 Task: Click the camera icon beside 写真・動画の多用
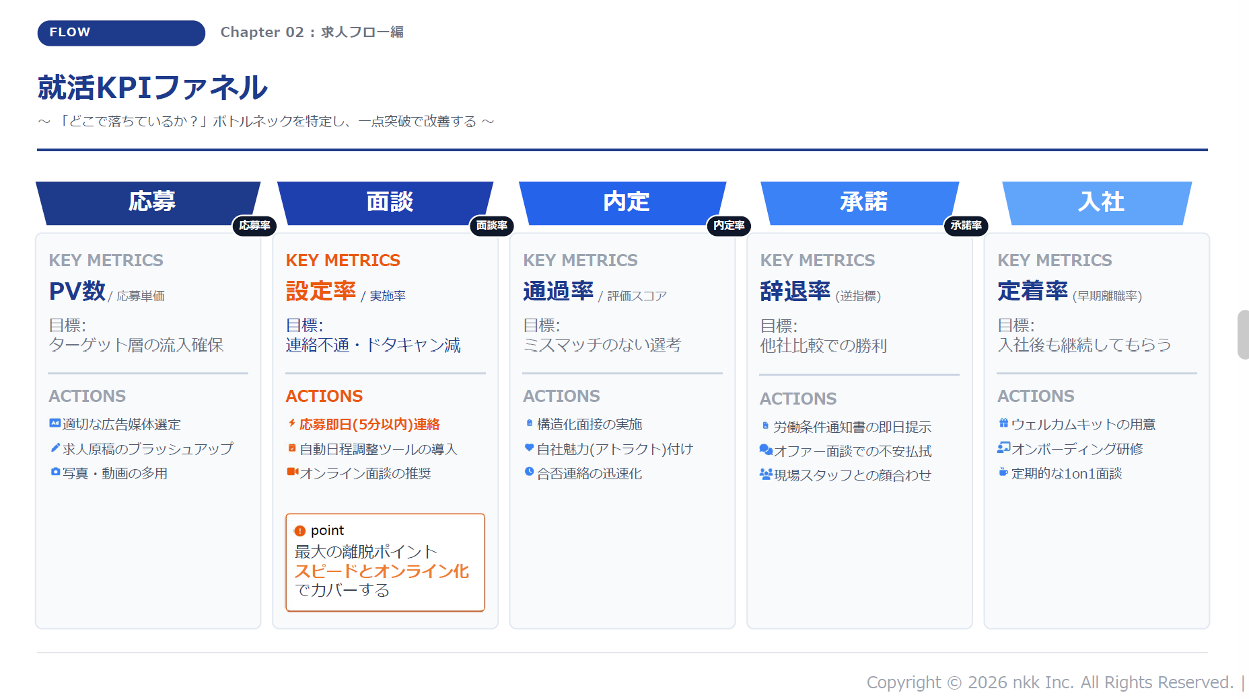(55, 472)
